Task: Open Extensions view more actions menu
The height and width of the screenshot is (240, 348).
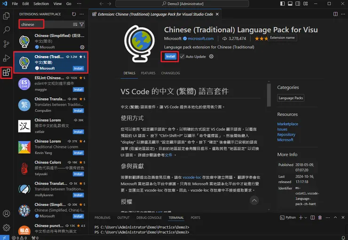Action: coord(82,14)
